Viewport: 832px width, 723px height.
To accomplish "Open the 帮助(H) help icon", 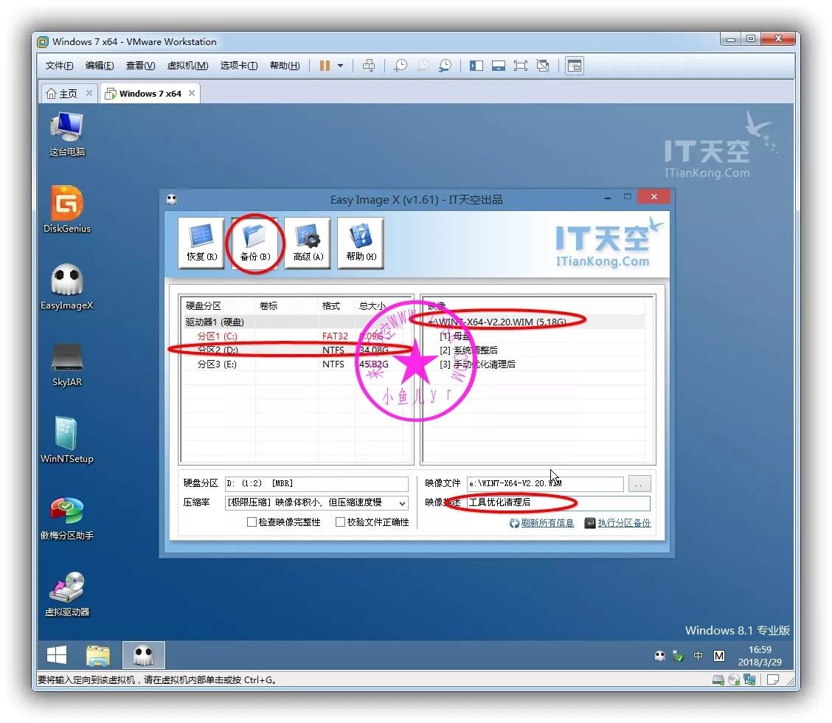I will click(x=361, y=243).
